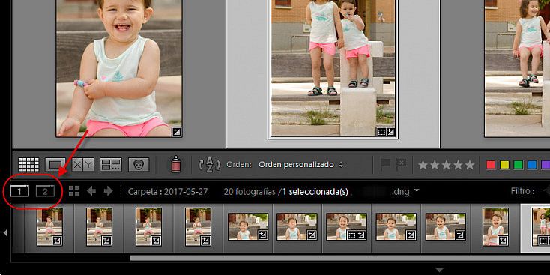
Task: Open the .dng filename source dropdown arrow
Action: click(417, 191)
